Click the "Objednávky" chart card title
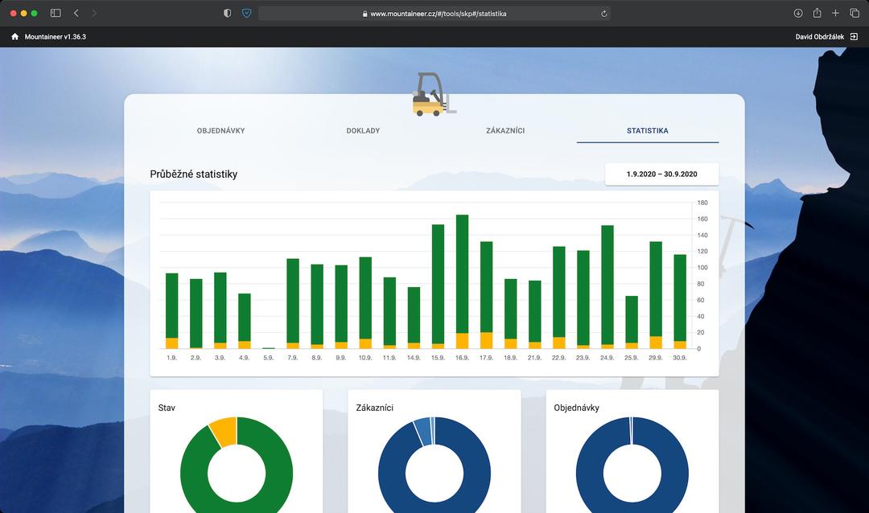Image resolution: width=869 pixels, height=513 pixels. [x=576, y=408]
